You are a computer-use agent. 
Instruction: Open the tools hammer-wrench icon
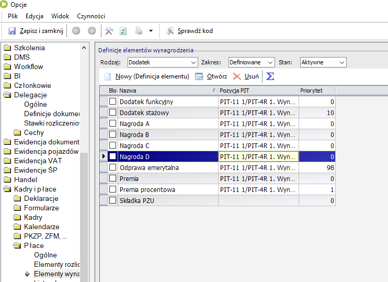pyautogui.click(x=109, y=31)
